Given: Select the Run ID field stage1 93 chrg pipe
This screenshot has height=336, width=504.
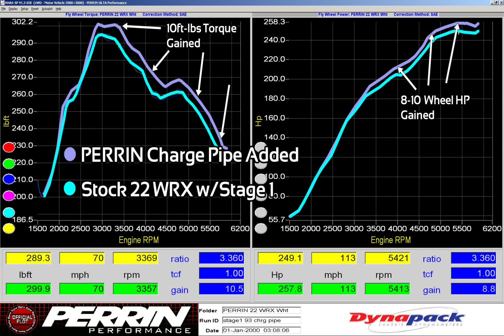Looking at the screenshot, I should click(x=261, y=320).
